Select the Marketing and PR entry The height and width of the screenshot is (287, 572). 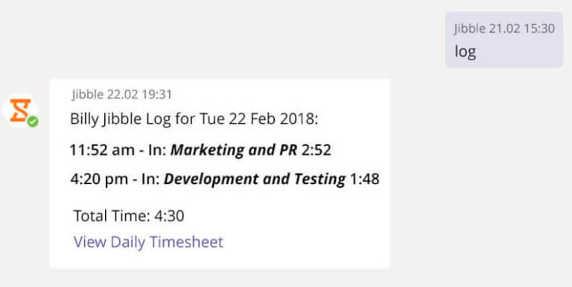pos(200,150)
